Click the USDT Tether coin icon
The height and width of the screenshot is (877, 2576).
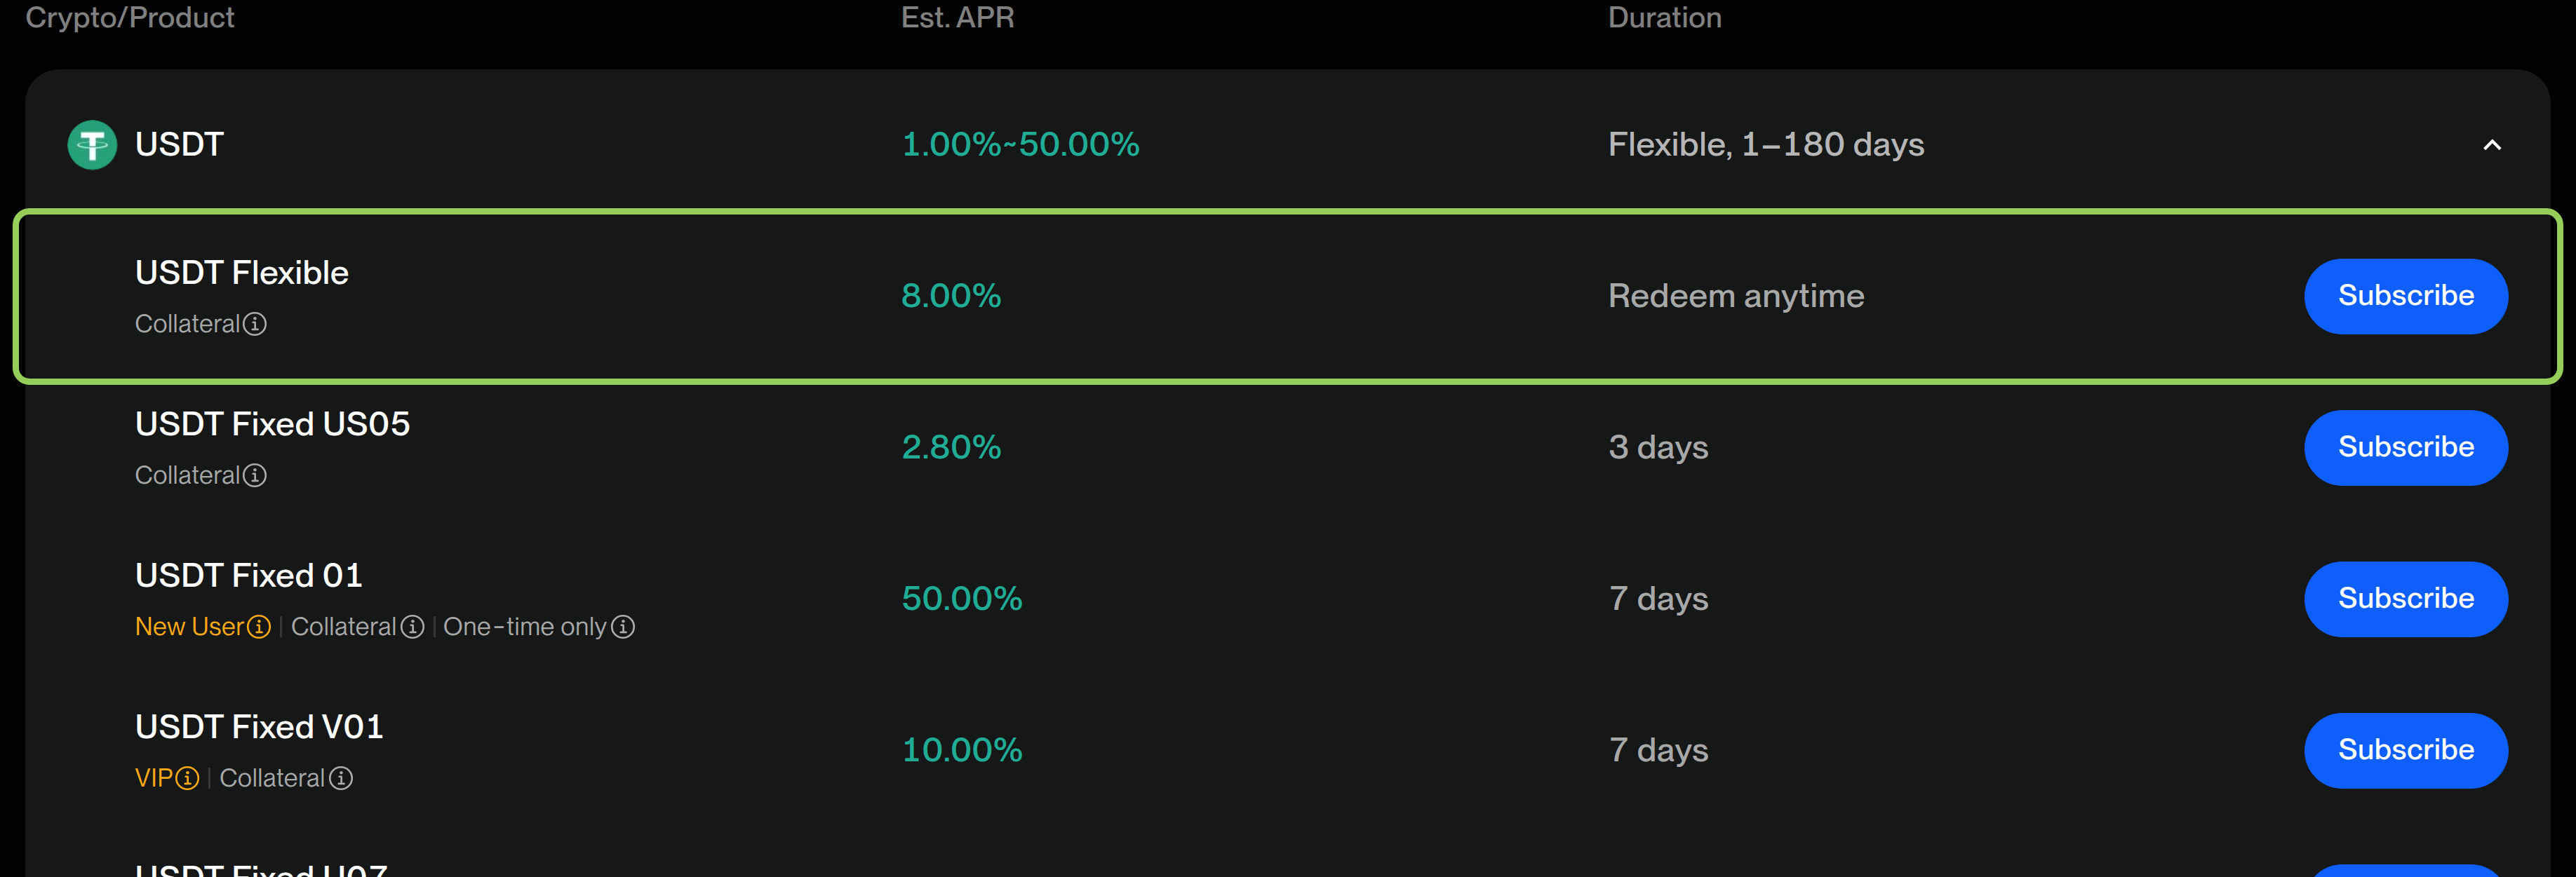click(92, 145)
